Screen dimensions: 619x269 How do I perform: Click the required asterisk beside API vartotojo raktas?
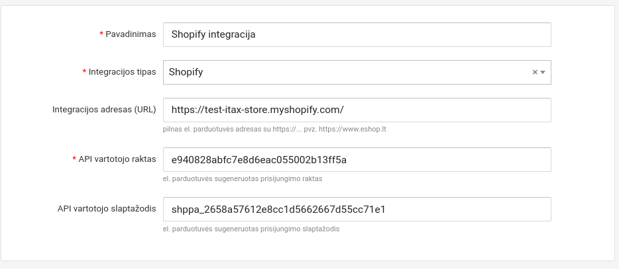coord(74,159)
